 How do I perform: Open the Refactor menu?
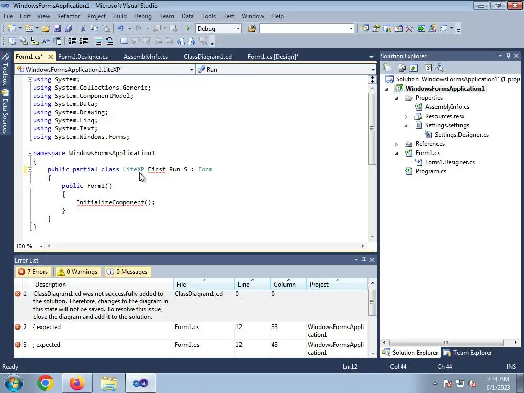coord(69,16)
